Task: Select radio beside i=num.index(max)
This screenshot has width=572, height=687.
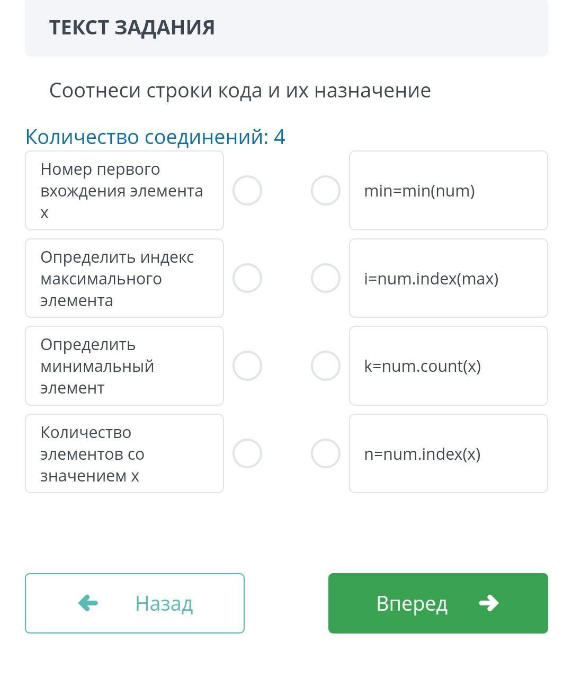Action: pos(325,278)
